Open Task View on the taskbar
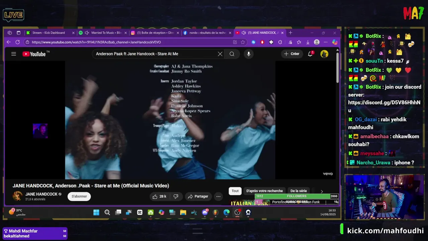The image size is (428, 241). tap(118, 213)
